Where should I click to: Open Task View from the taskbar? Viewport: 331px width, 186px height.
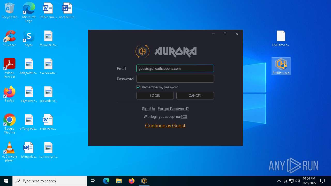(x=93, y=181)
